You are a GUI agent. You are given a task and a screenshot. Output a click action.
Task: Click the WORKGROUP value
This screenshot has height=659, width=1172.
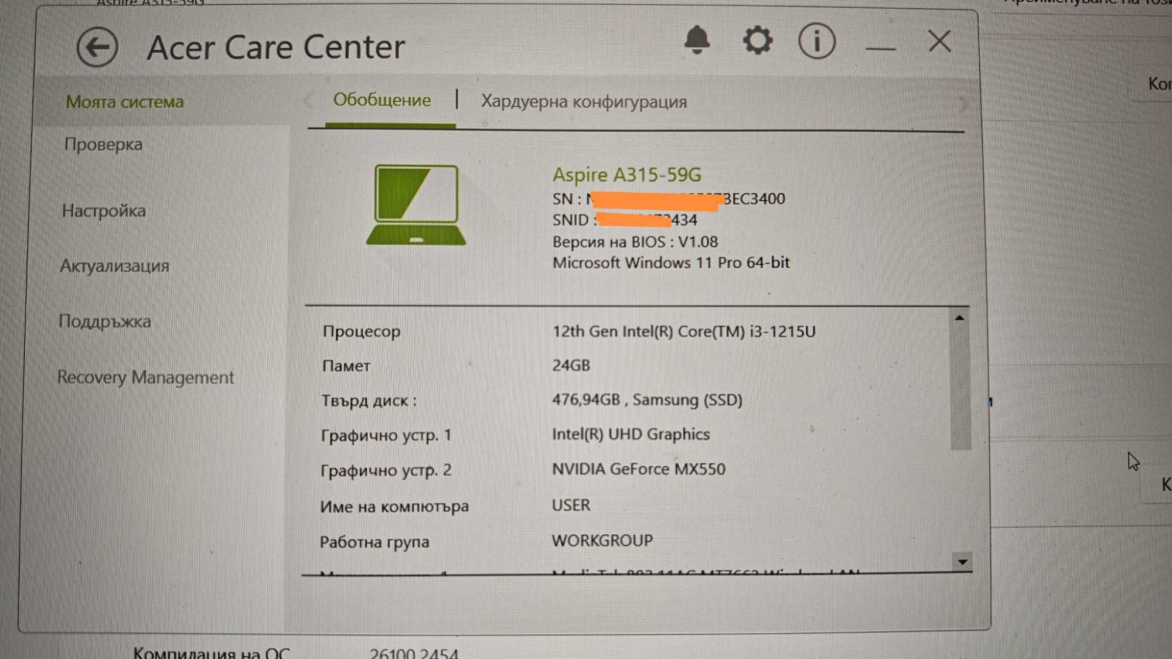tap(602, 541)
